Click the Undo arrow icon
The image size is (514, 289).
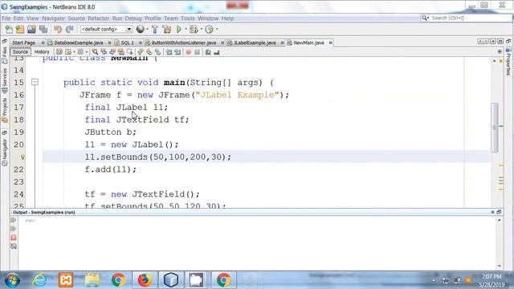58,30
